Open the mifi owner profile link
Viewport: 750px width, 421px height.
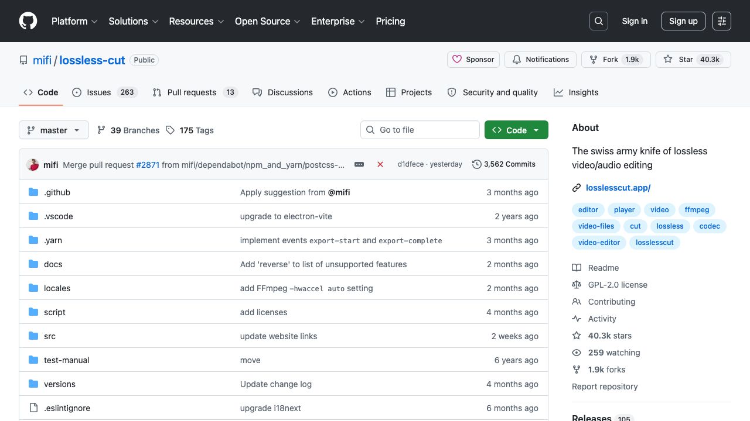click(x=42, y=60)
